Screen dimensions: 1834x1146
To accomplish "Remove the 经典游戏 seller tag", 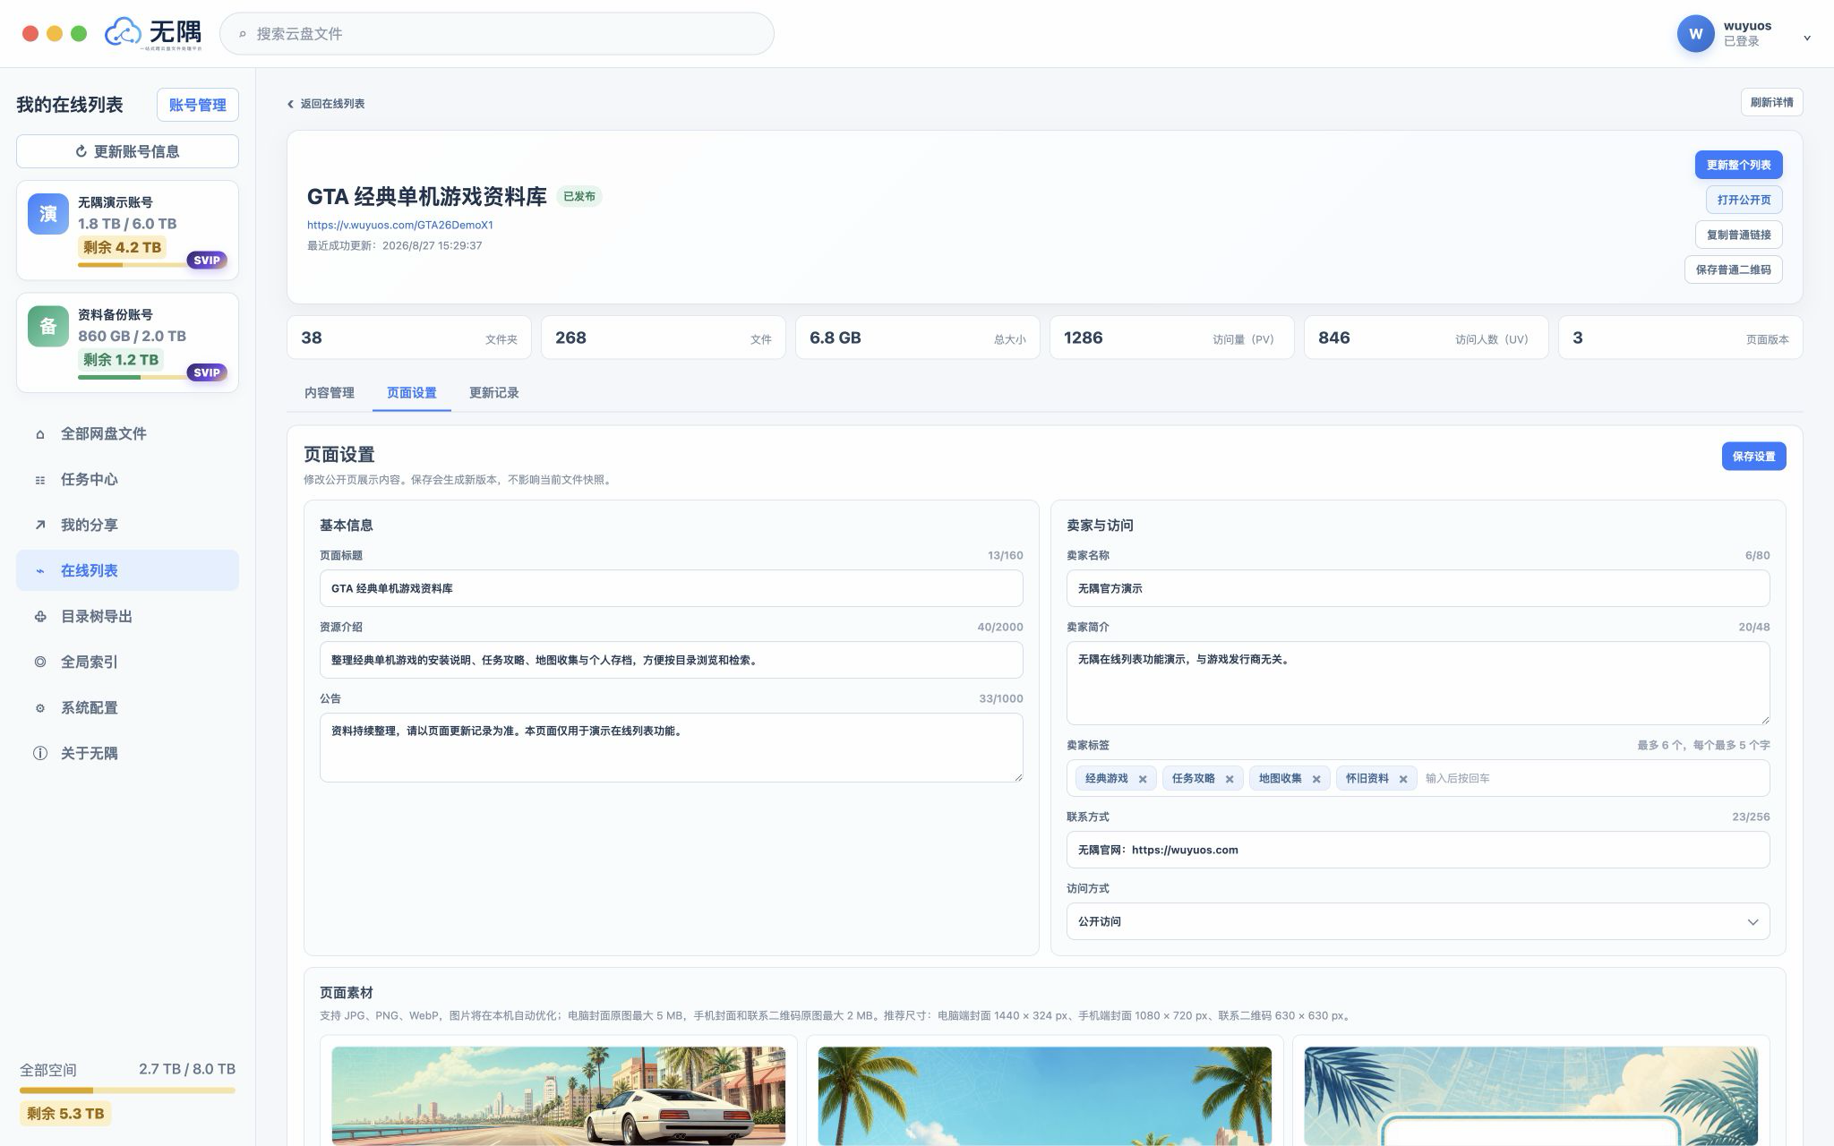I will click(1143, 779).
